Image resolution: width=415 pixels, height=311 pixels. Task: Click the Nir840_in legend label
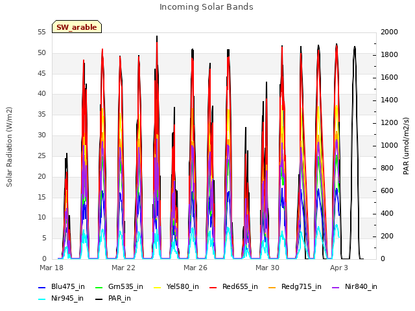361,286
